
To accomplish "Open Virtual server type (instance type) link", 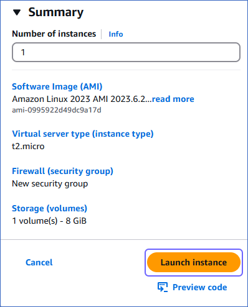I will 83,134.
